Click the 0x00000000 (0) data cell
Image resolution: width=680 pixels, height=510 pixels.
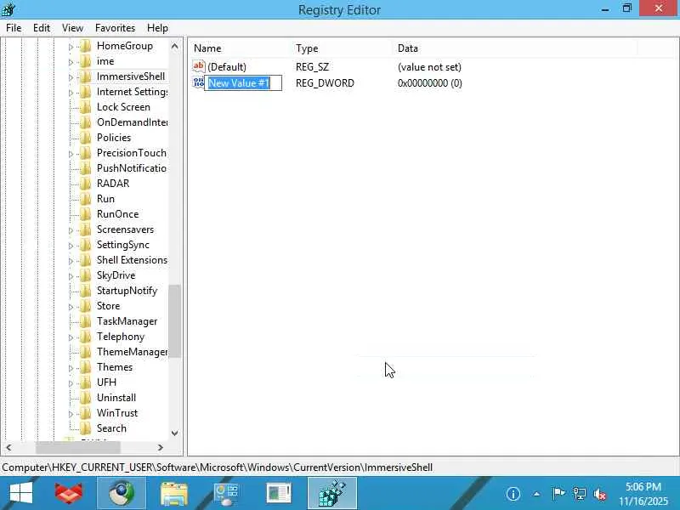[x=429, y=82]
